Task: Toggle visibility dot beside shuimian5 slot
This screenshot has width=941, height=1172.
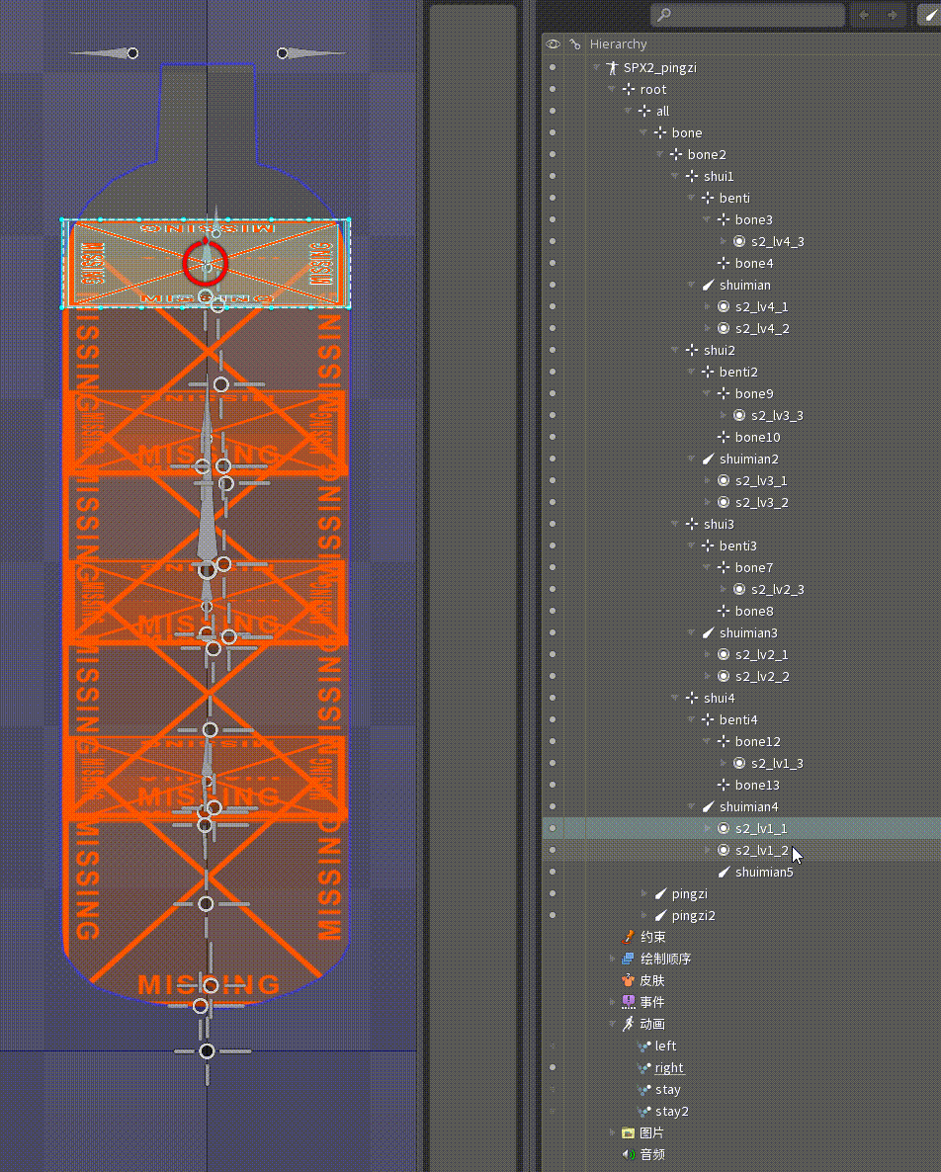Action: (552, 872)
